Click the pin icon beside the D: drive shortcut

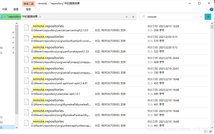13,48
